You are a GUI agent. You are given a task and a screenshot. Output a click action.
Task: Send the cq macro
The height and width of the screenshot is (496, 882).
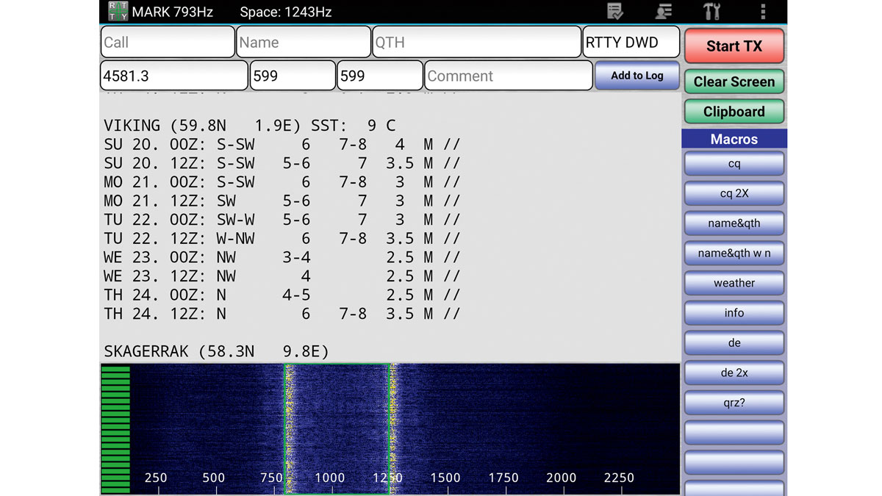coord(734,164)
